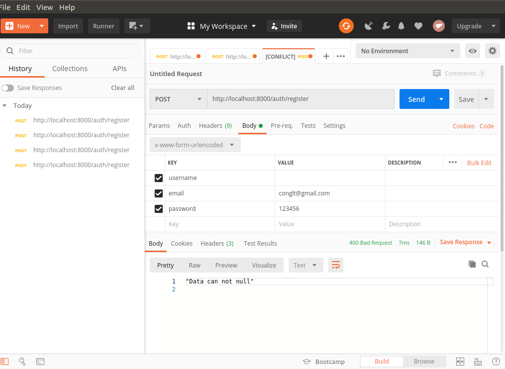Image resolution: width=505 pixels, height=369 pixels.
Task: Open keyboard shortcuts icon
Action: pos(478,362)
